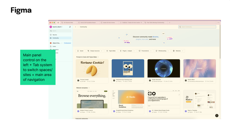Viewport: 230px width, 128px height.
Task: Add a new tab with plus icon
Action: pos(169,23)
